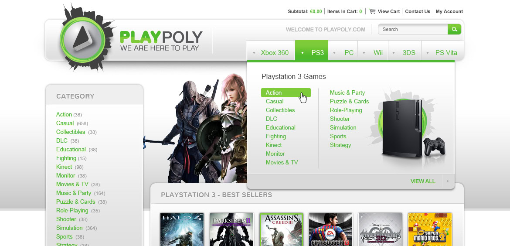Choose Shooter in PS3 dropdown
Viewport: 510px width, 246px height.
tap(340, 119)
